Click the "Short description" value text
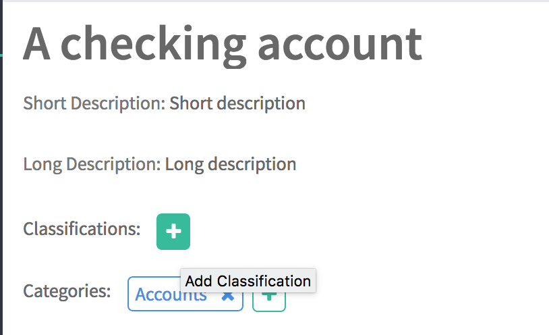 point(237,103)
